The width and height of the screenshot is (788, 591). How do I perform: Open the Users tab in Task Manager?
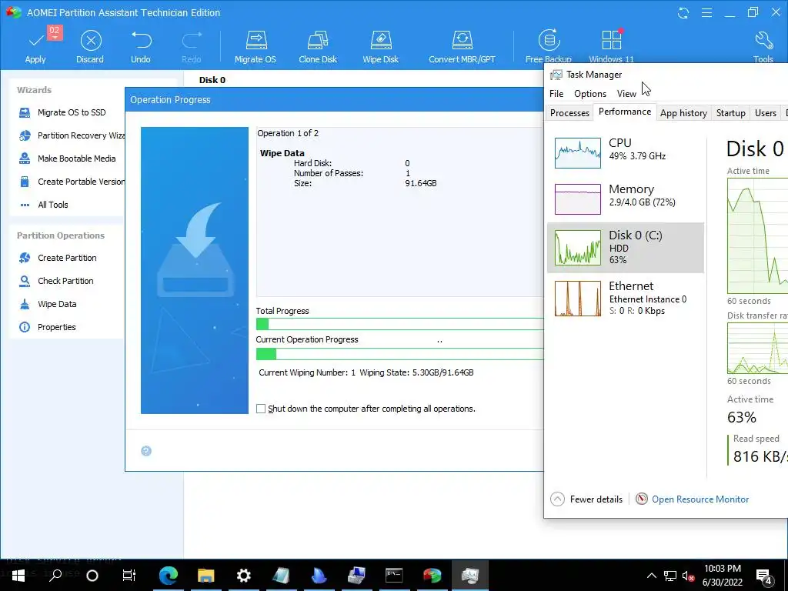coord(766,113)
